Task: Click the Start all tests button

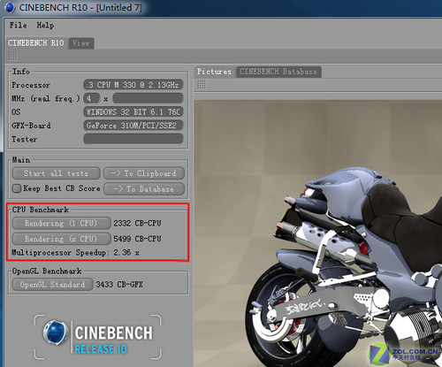Action: pos(56,173)
